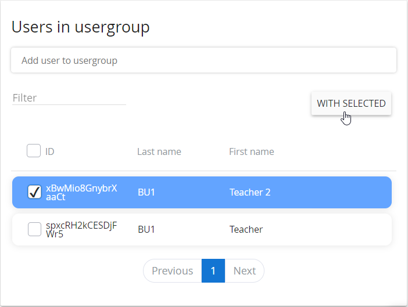Go to the Previous page
The image size is (408, 307).
[172, 270]
